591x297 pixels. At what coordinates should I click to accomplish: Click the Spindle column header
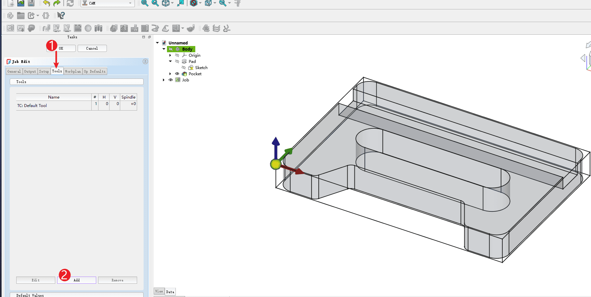coord(128,97)
